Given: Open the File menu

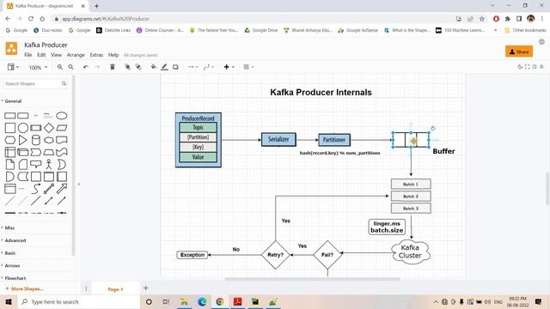Looking at the screenshot, I should [x=28, y=55].
